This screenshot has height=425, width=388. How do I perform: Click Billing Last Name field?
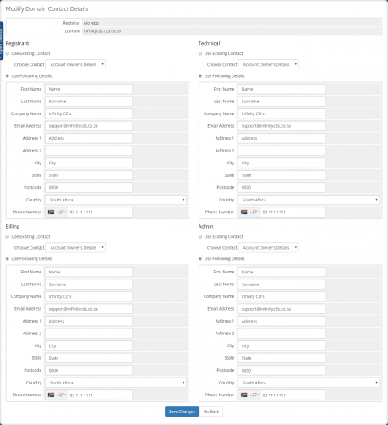[89, 284]
